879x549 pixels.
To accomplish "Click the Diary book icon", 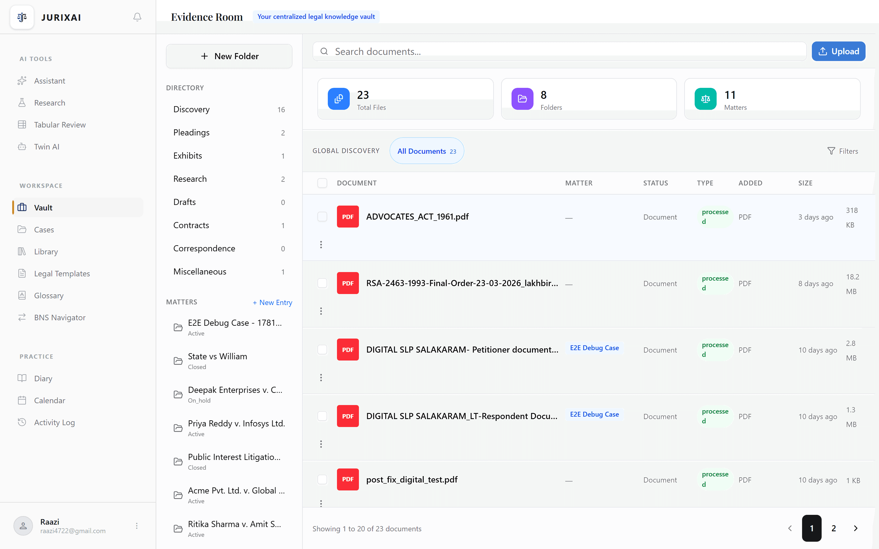I will pos(22,378).
